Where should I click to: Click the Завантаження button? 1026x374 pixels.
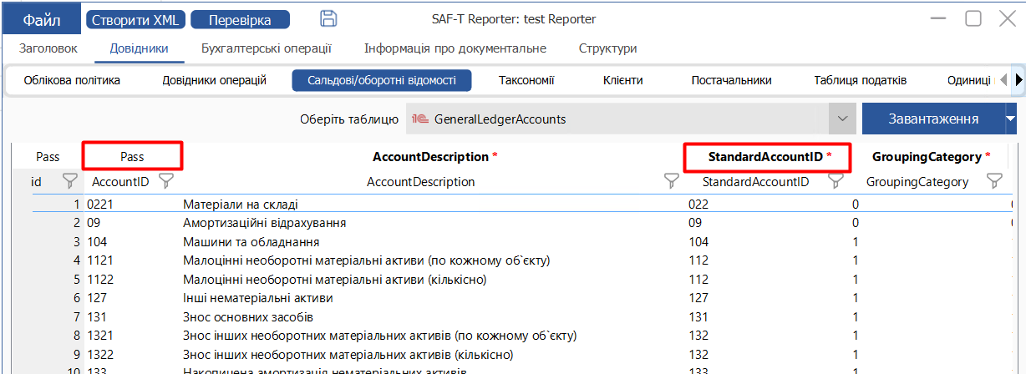933,119
